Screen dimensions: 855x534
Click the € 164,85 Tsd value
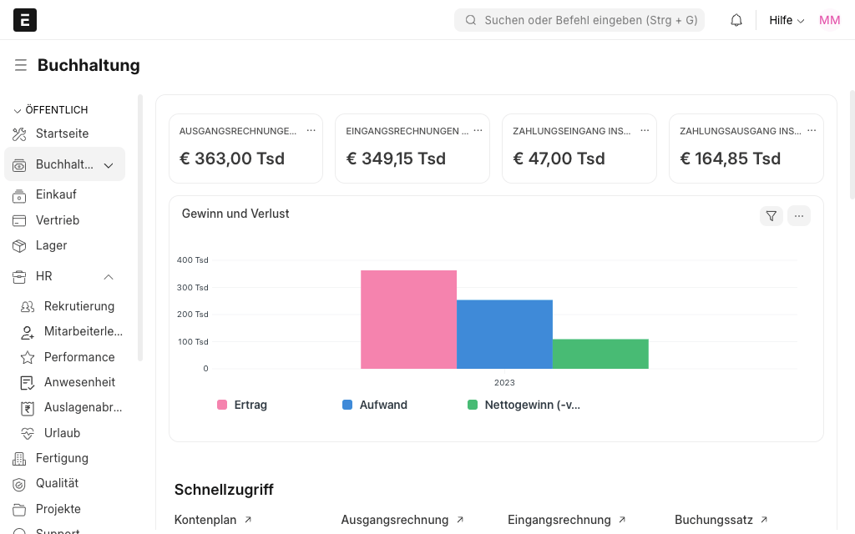pos(730,159)
